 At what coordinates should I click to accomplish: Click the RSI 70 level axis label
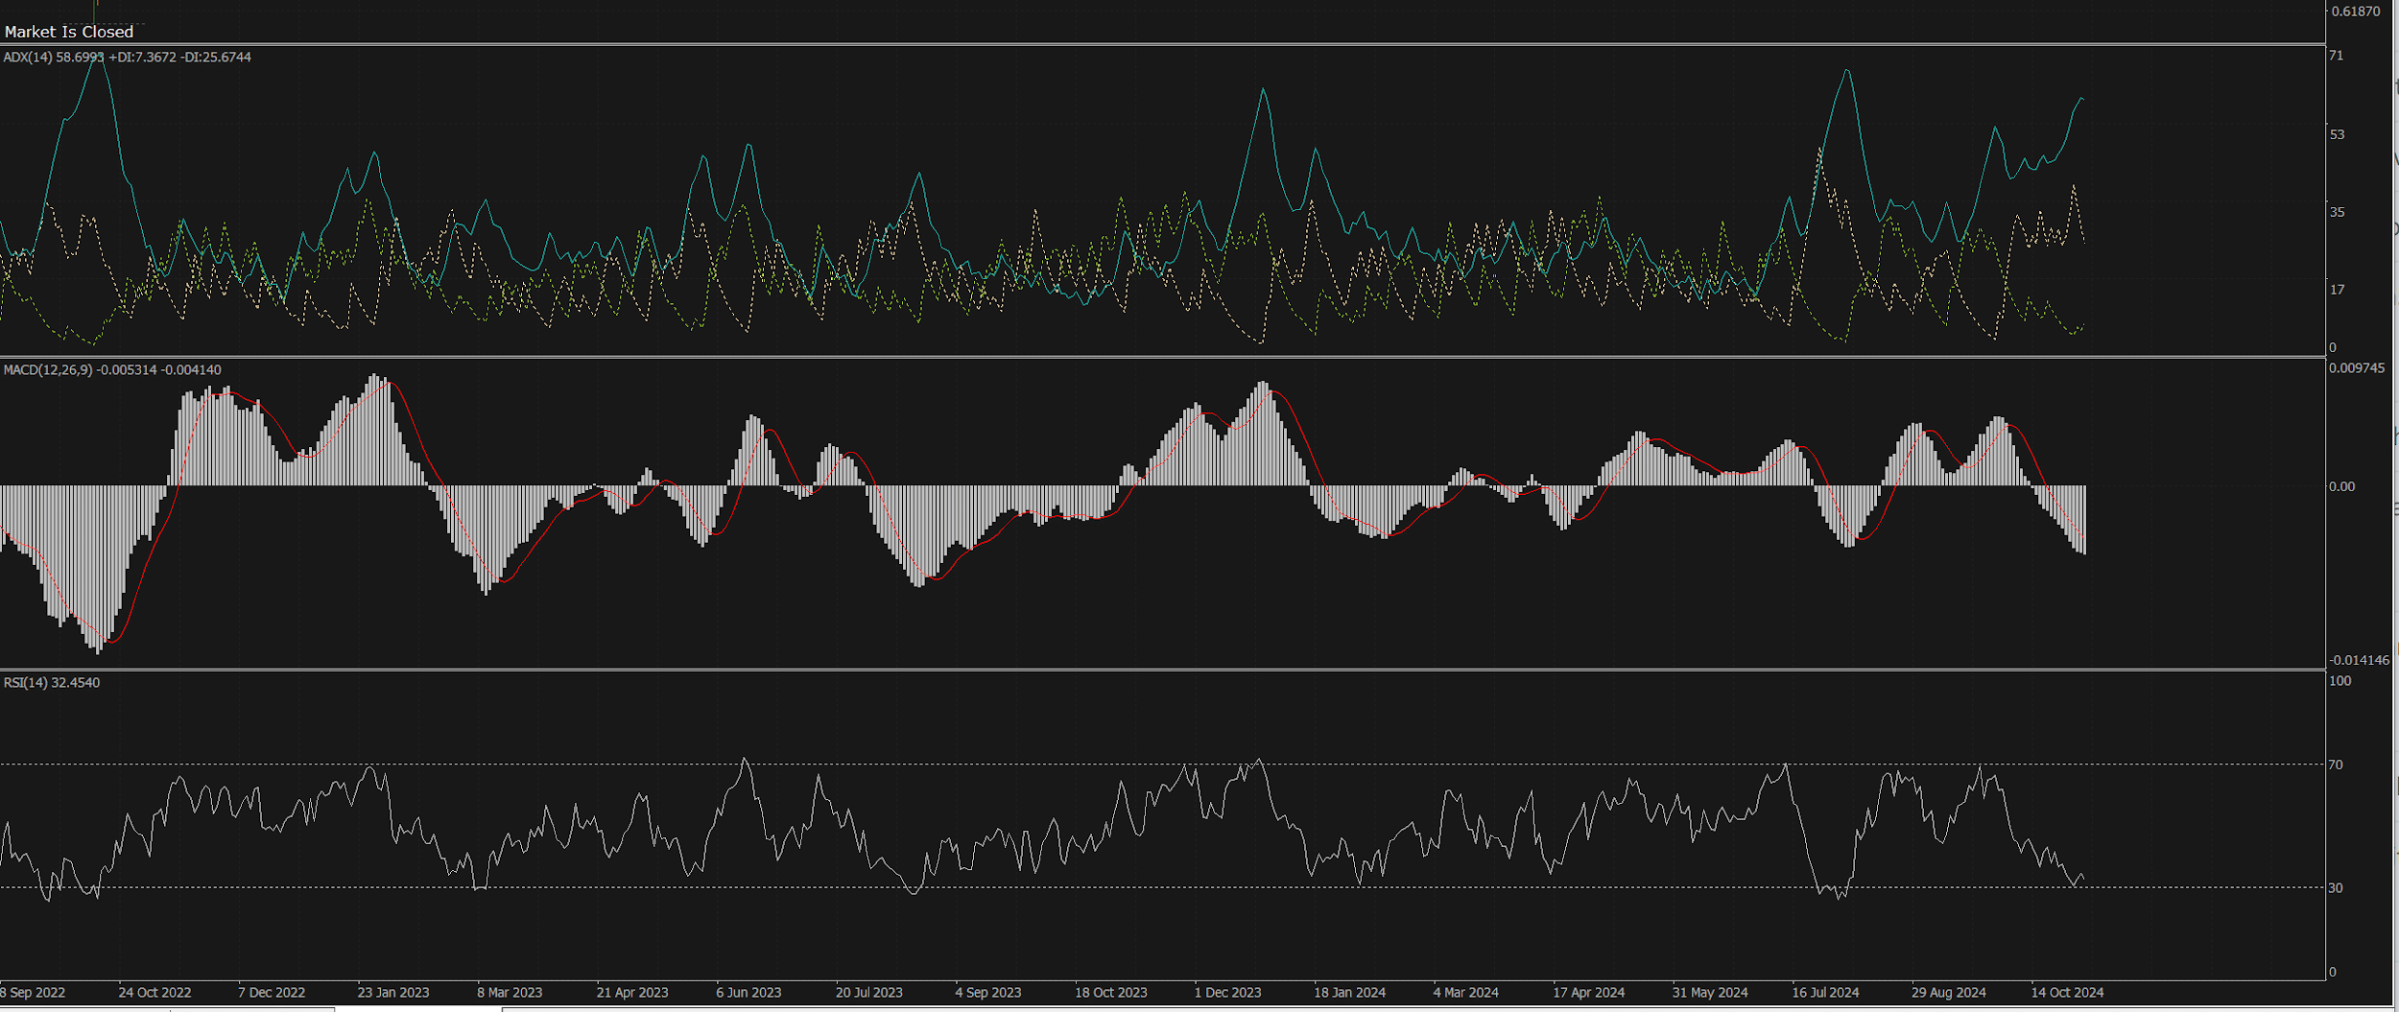(x=2336, y=765)
